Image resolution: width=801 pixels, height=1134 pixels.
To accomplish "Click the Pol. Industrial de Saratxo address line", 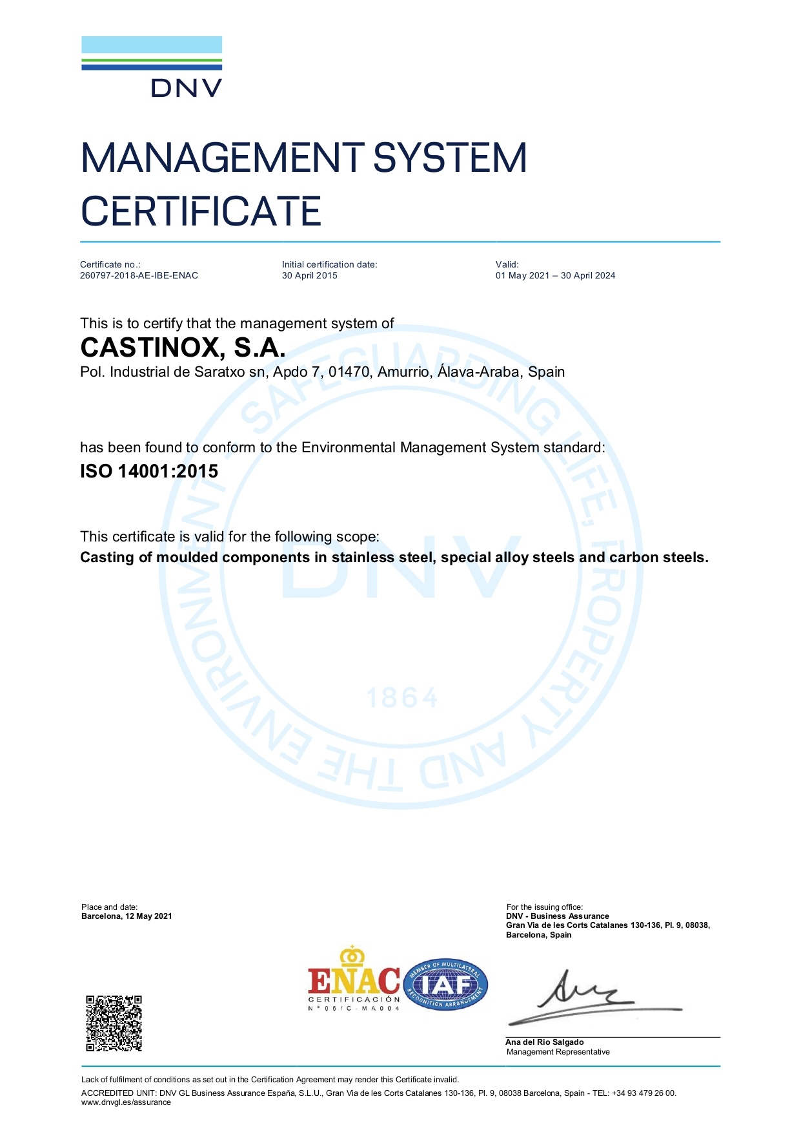I will coord(322,372).
